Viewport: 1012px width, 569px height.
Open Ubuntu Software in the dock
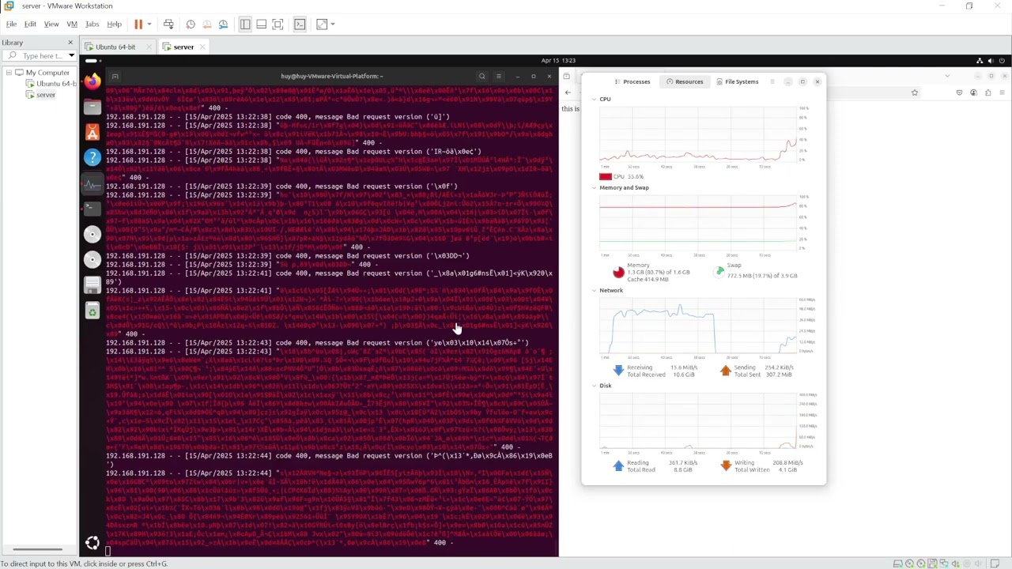coord(93,132)
